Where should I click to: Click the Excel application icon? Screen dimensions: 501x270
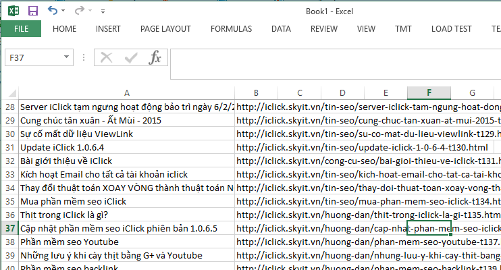point(13,11)
